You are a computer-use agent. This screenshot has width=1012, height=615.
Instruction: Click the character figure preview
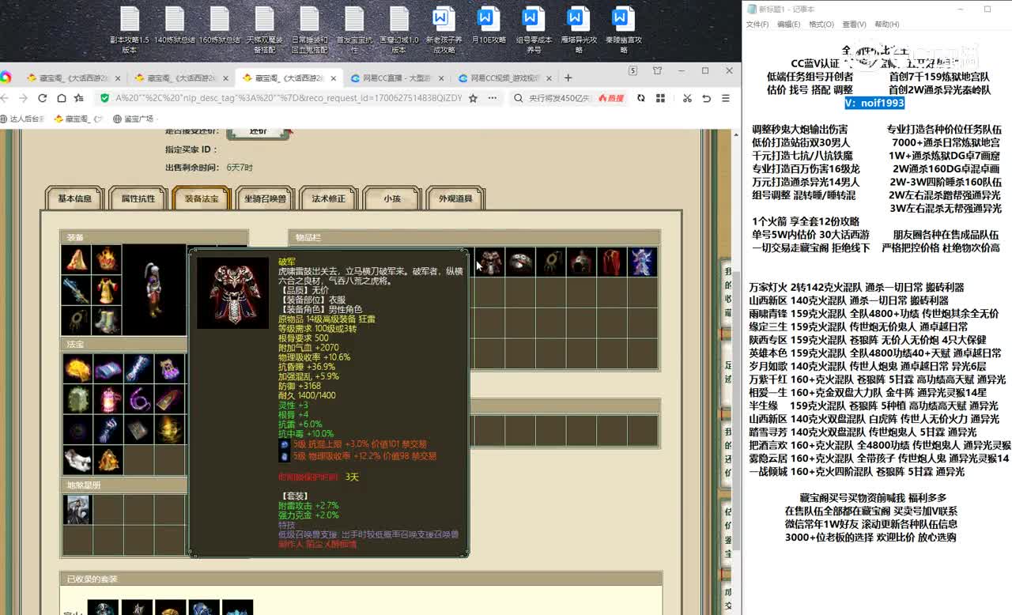154,290
